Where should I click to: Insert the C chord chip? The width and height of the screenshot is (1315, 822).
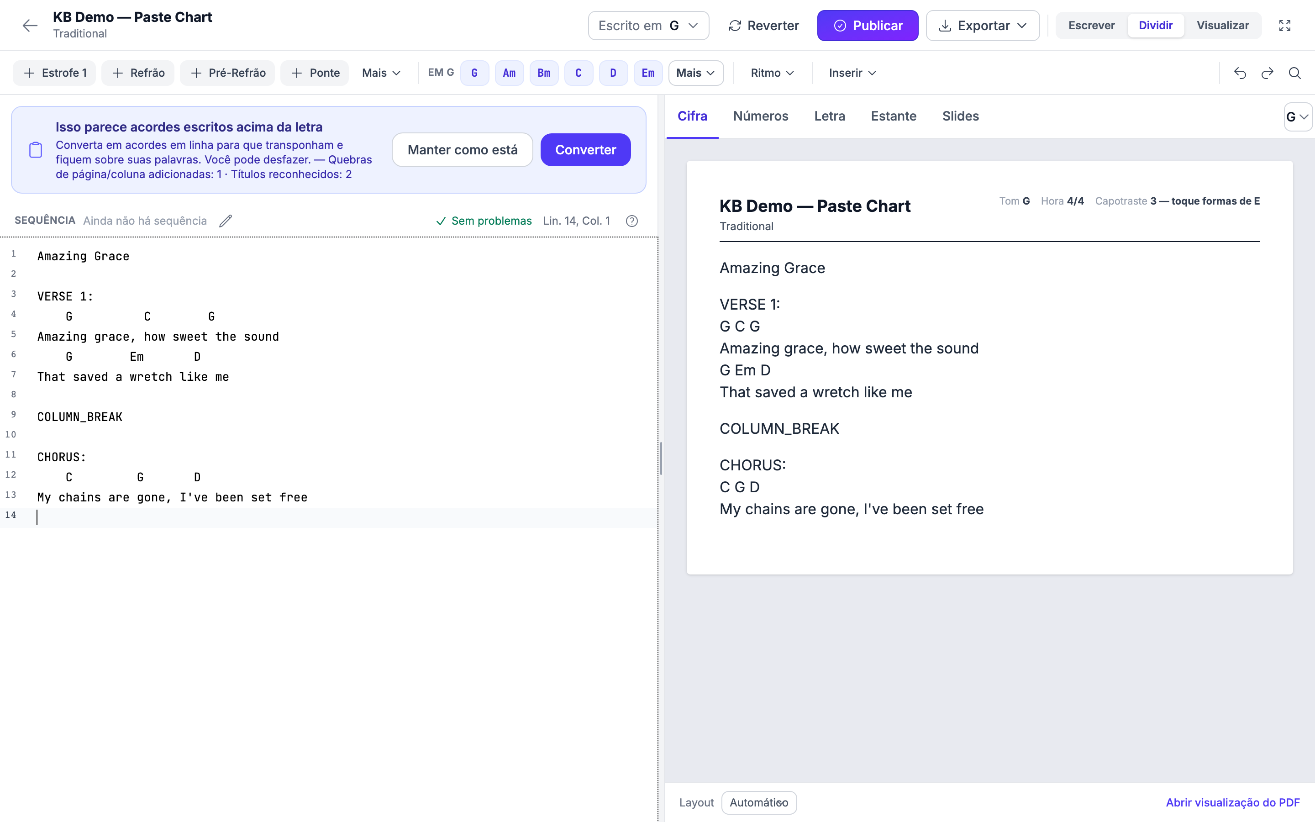579,73
